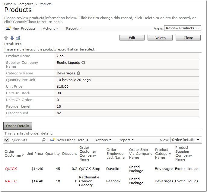Click New Order Details link
Viewport: 207px width, 192px height.
click(x=72, y=140)
